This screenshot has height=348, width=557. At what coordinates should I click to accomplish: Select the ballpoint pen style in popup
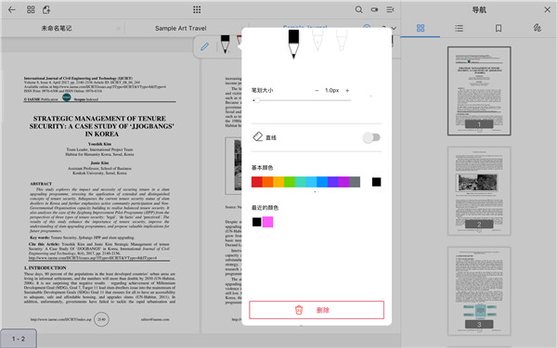click(342, 41)
